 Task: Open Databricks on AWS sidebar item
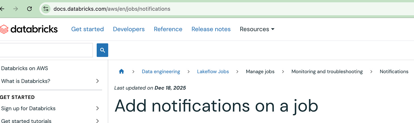(25, 68)
